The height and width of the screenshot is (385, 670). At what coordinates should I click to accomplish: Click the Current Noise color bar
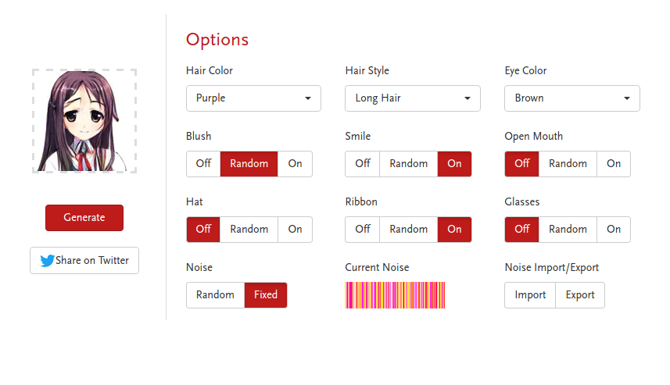click(x=395, y=295)
